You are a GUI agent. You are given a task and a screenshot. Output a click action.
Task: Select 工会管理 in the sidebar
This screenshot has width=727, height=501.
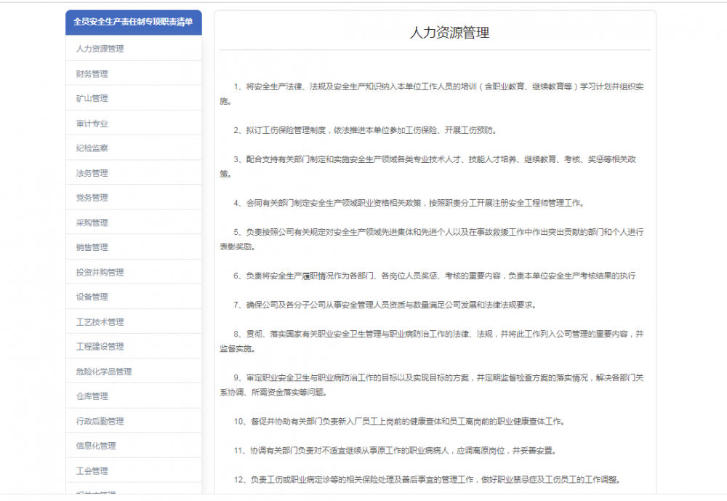[x=134, y=471]
